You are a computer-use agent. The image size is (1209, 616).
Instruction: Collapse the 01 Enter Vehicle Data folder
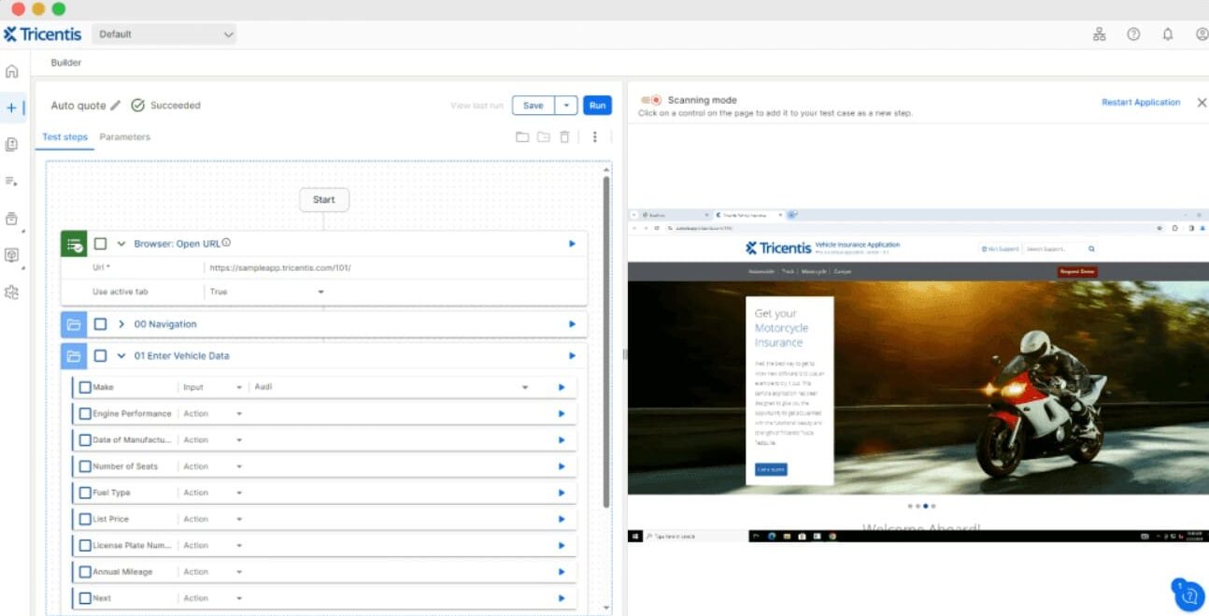point(121,356)
